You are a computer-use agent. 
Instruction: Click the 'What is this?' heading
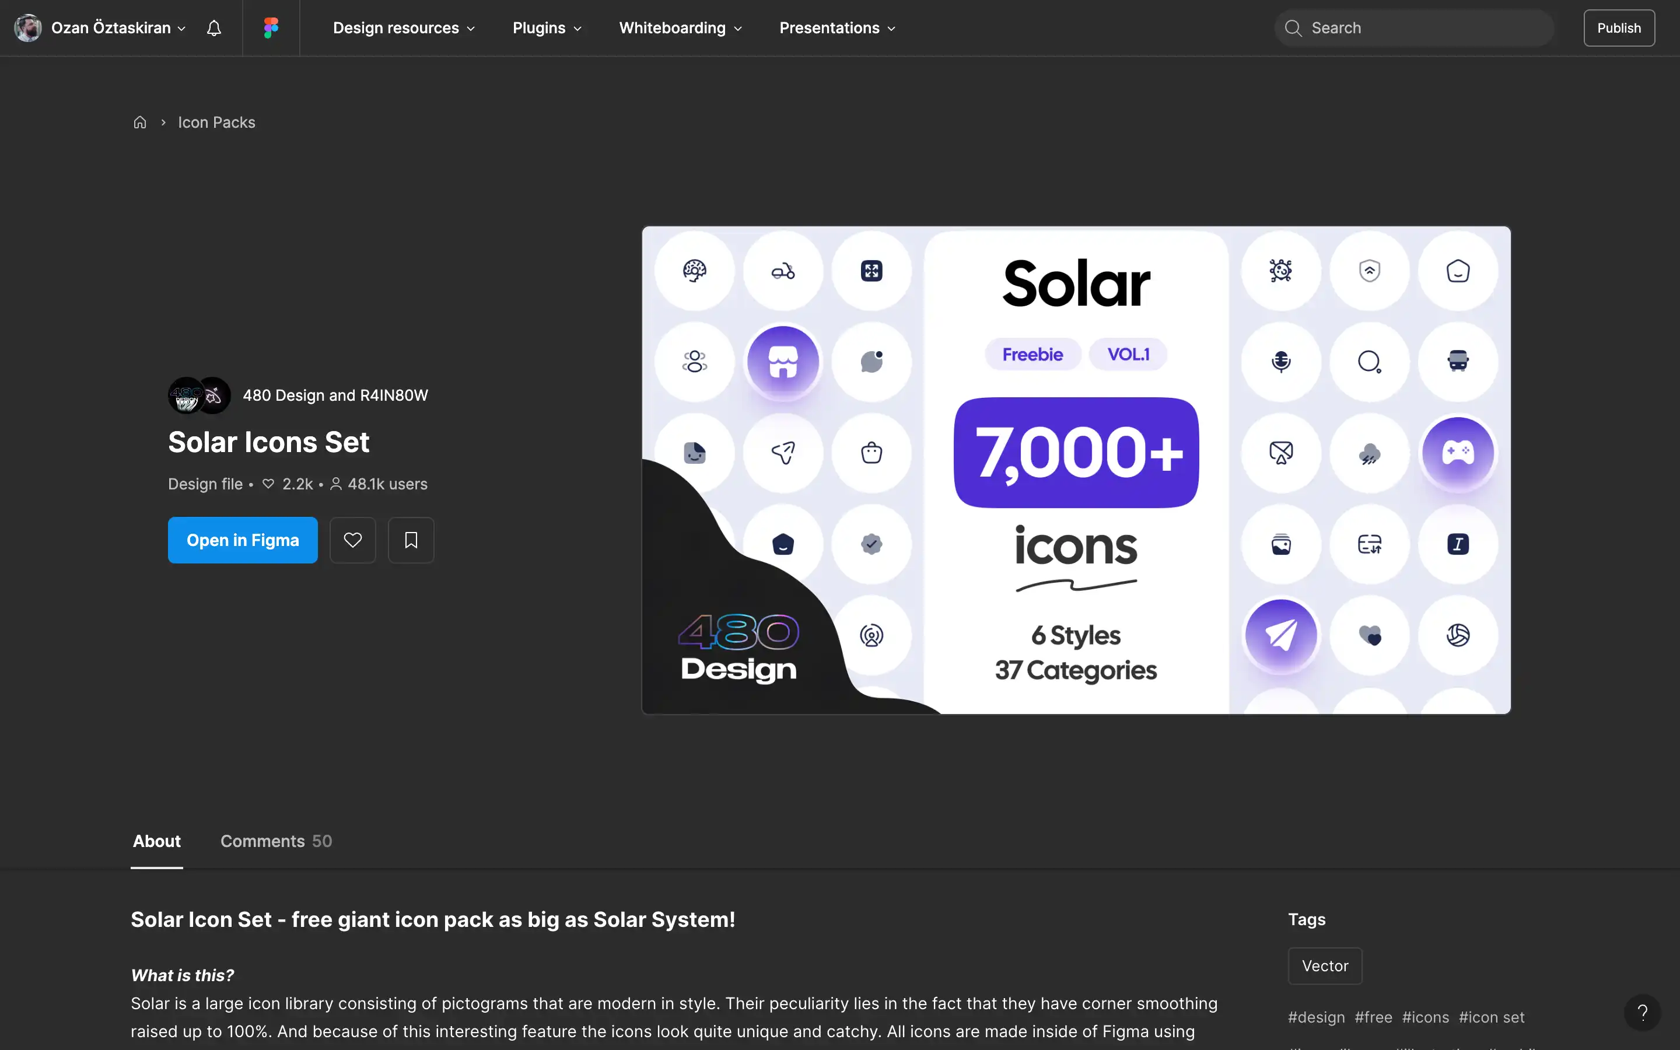[x=183, y=976]
